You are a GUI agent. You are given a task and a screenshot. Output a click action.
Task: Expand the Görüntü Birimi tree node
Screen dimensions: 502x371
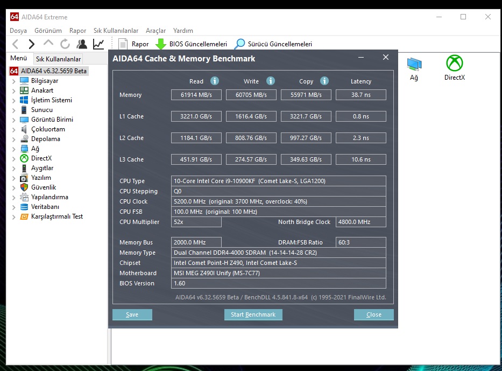click(14, 120)
